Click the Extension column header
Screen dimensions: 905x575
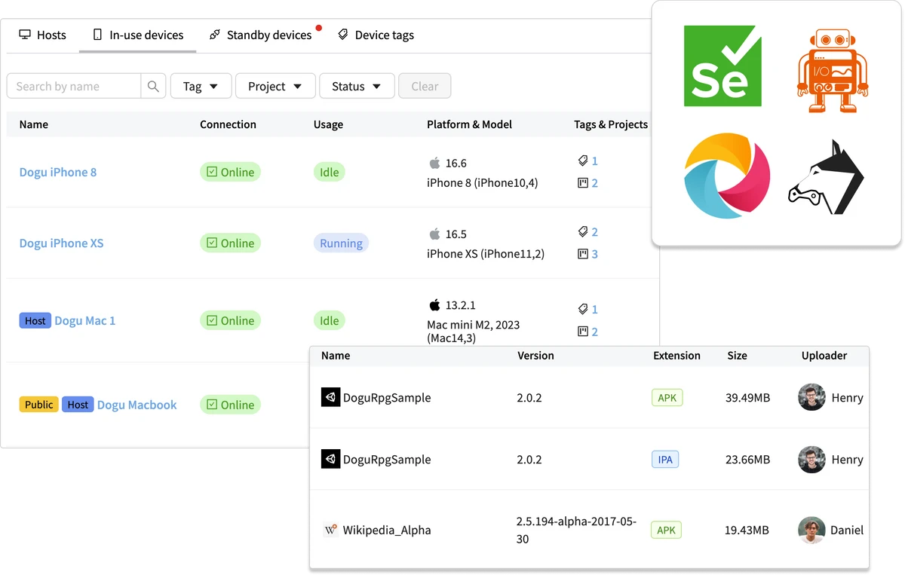[676, 355]
